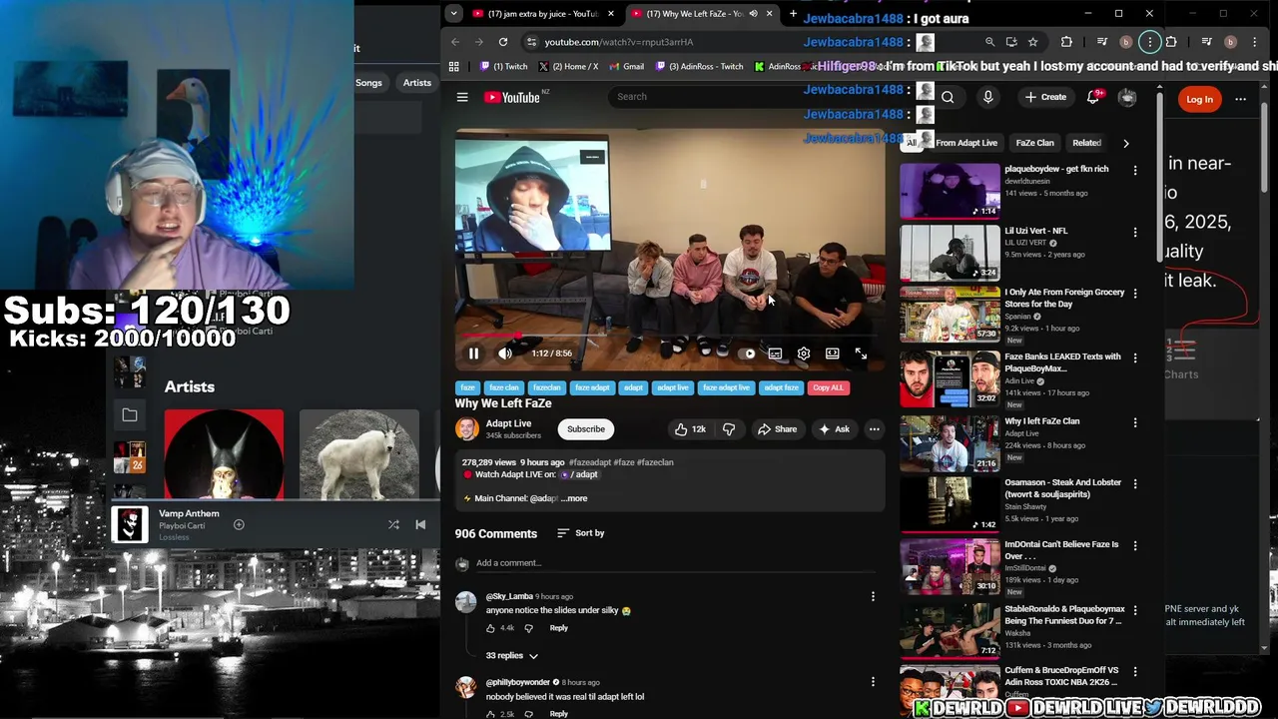
Task: Share the Why We Left FaZe video
Action: click(x=777, y=429)
